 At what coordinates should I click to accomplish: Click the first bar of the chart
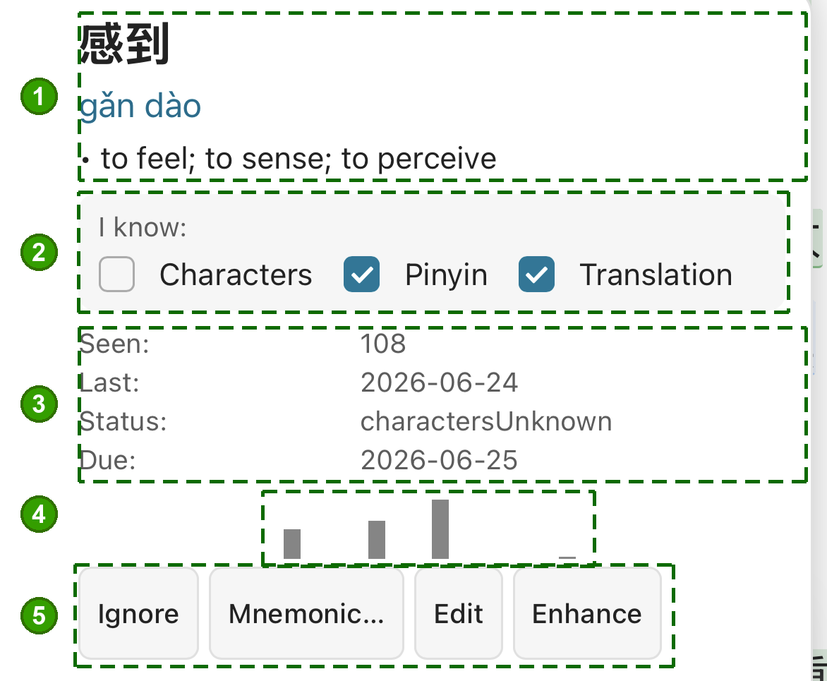tap(292, 544)
